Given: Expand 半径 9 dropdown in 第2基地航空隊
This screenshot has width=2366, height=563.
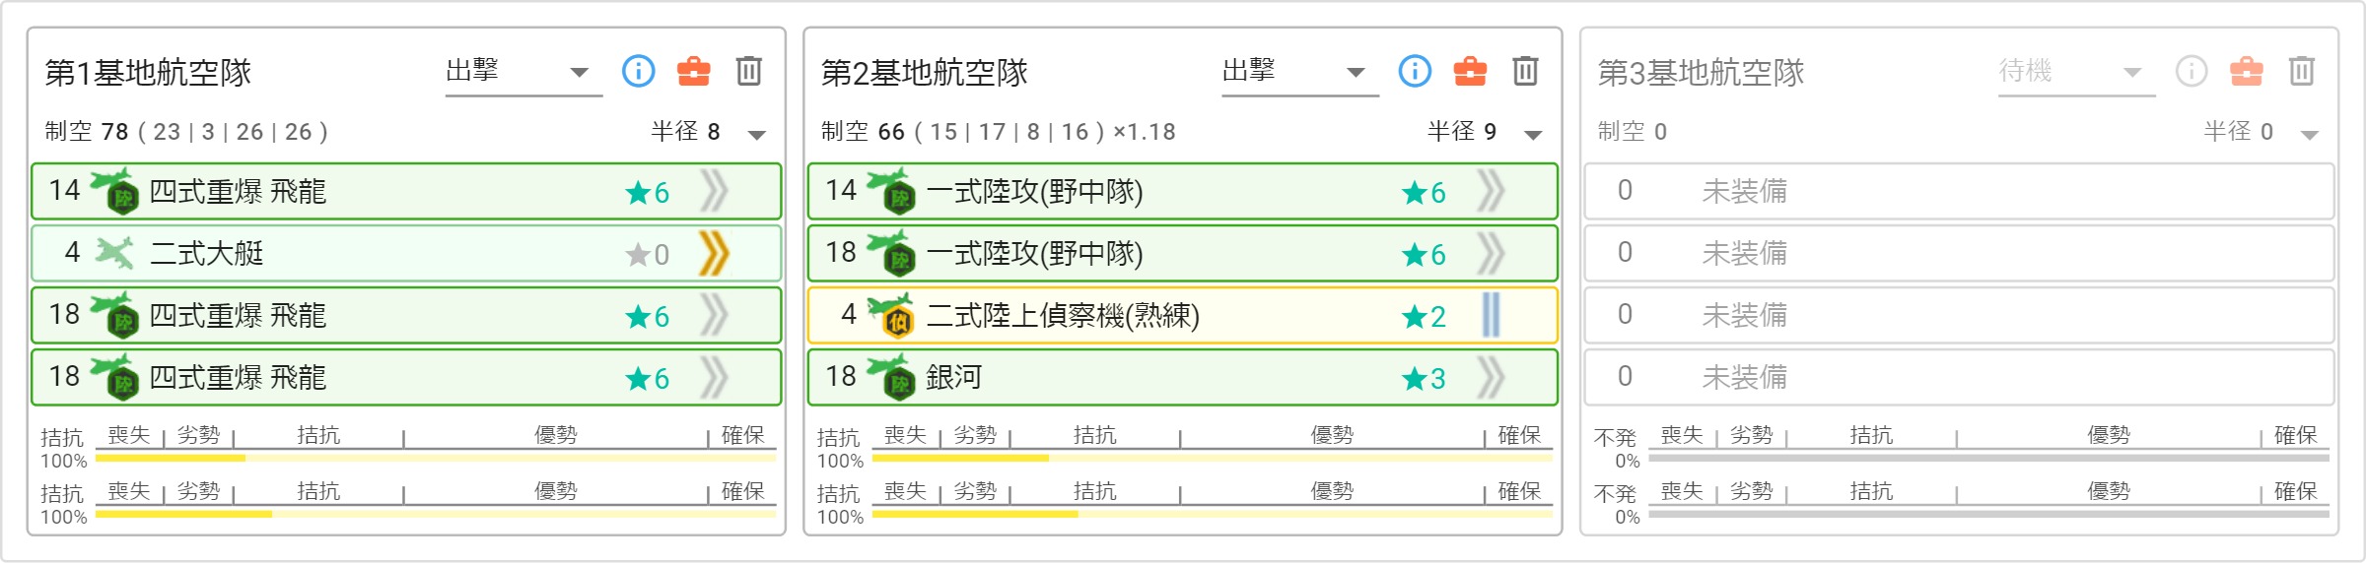Looking at the screenshot, I should [1533, 134].
